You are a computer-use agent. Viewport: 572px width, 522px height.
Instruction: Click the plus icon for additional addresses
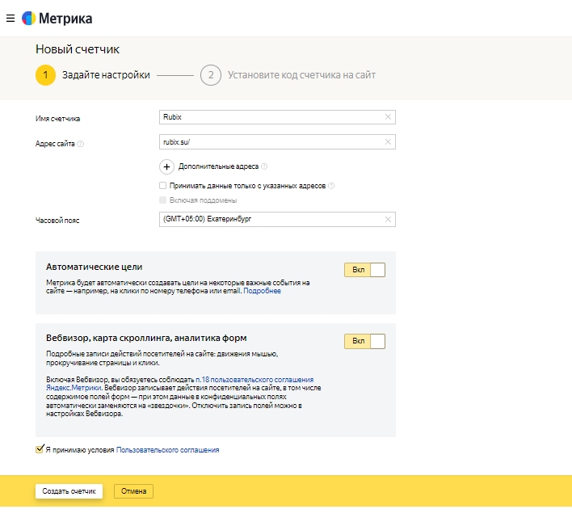click(167, 166)
